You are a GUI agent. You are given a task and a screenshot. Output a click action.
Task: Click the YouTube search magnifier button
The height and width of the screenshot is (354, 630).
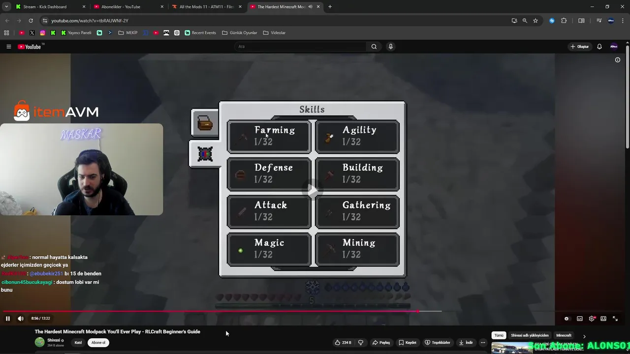(374, 47)
